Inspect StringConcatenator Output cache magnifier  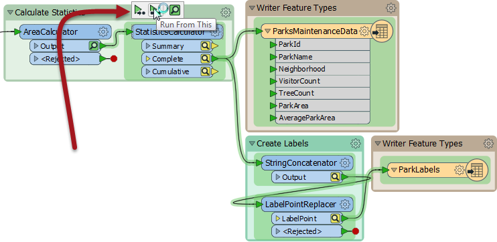[x=335, y=177]
